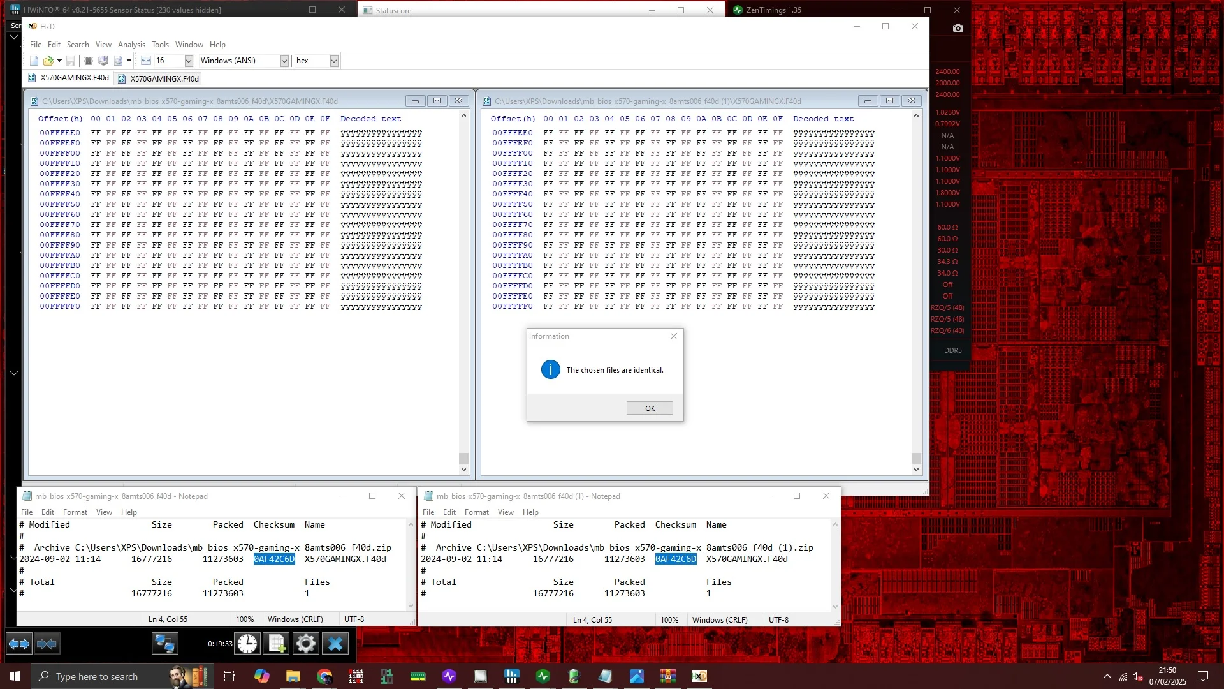The height and width of the screenshot is (689, 1224).
Task: Minimize the right hex document child window
Action: point(868,101)
